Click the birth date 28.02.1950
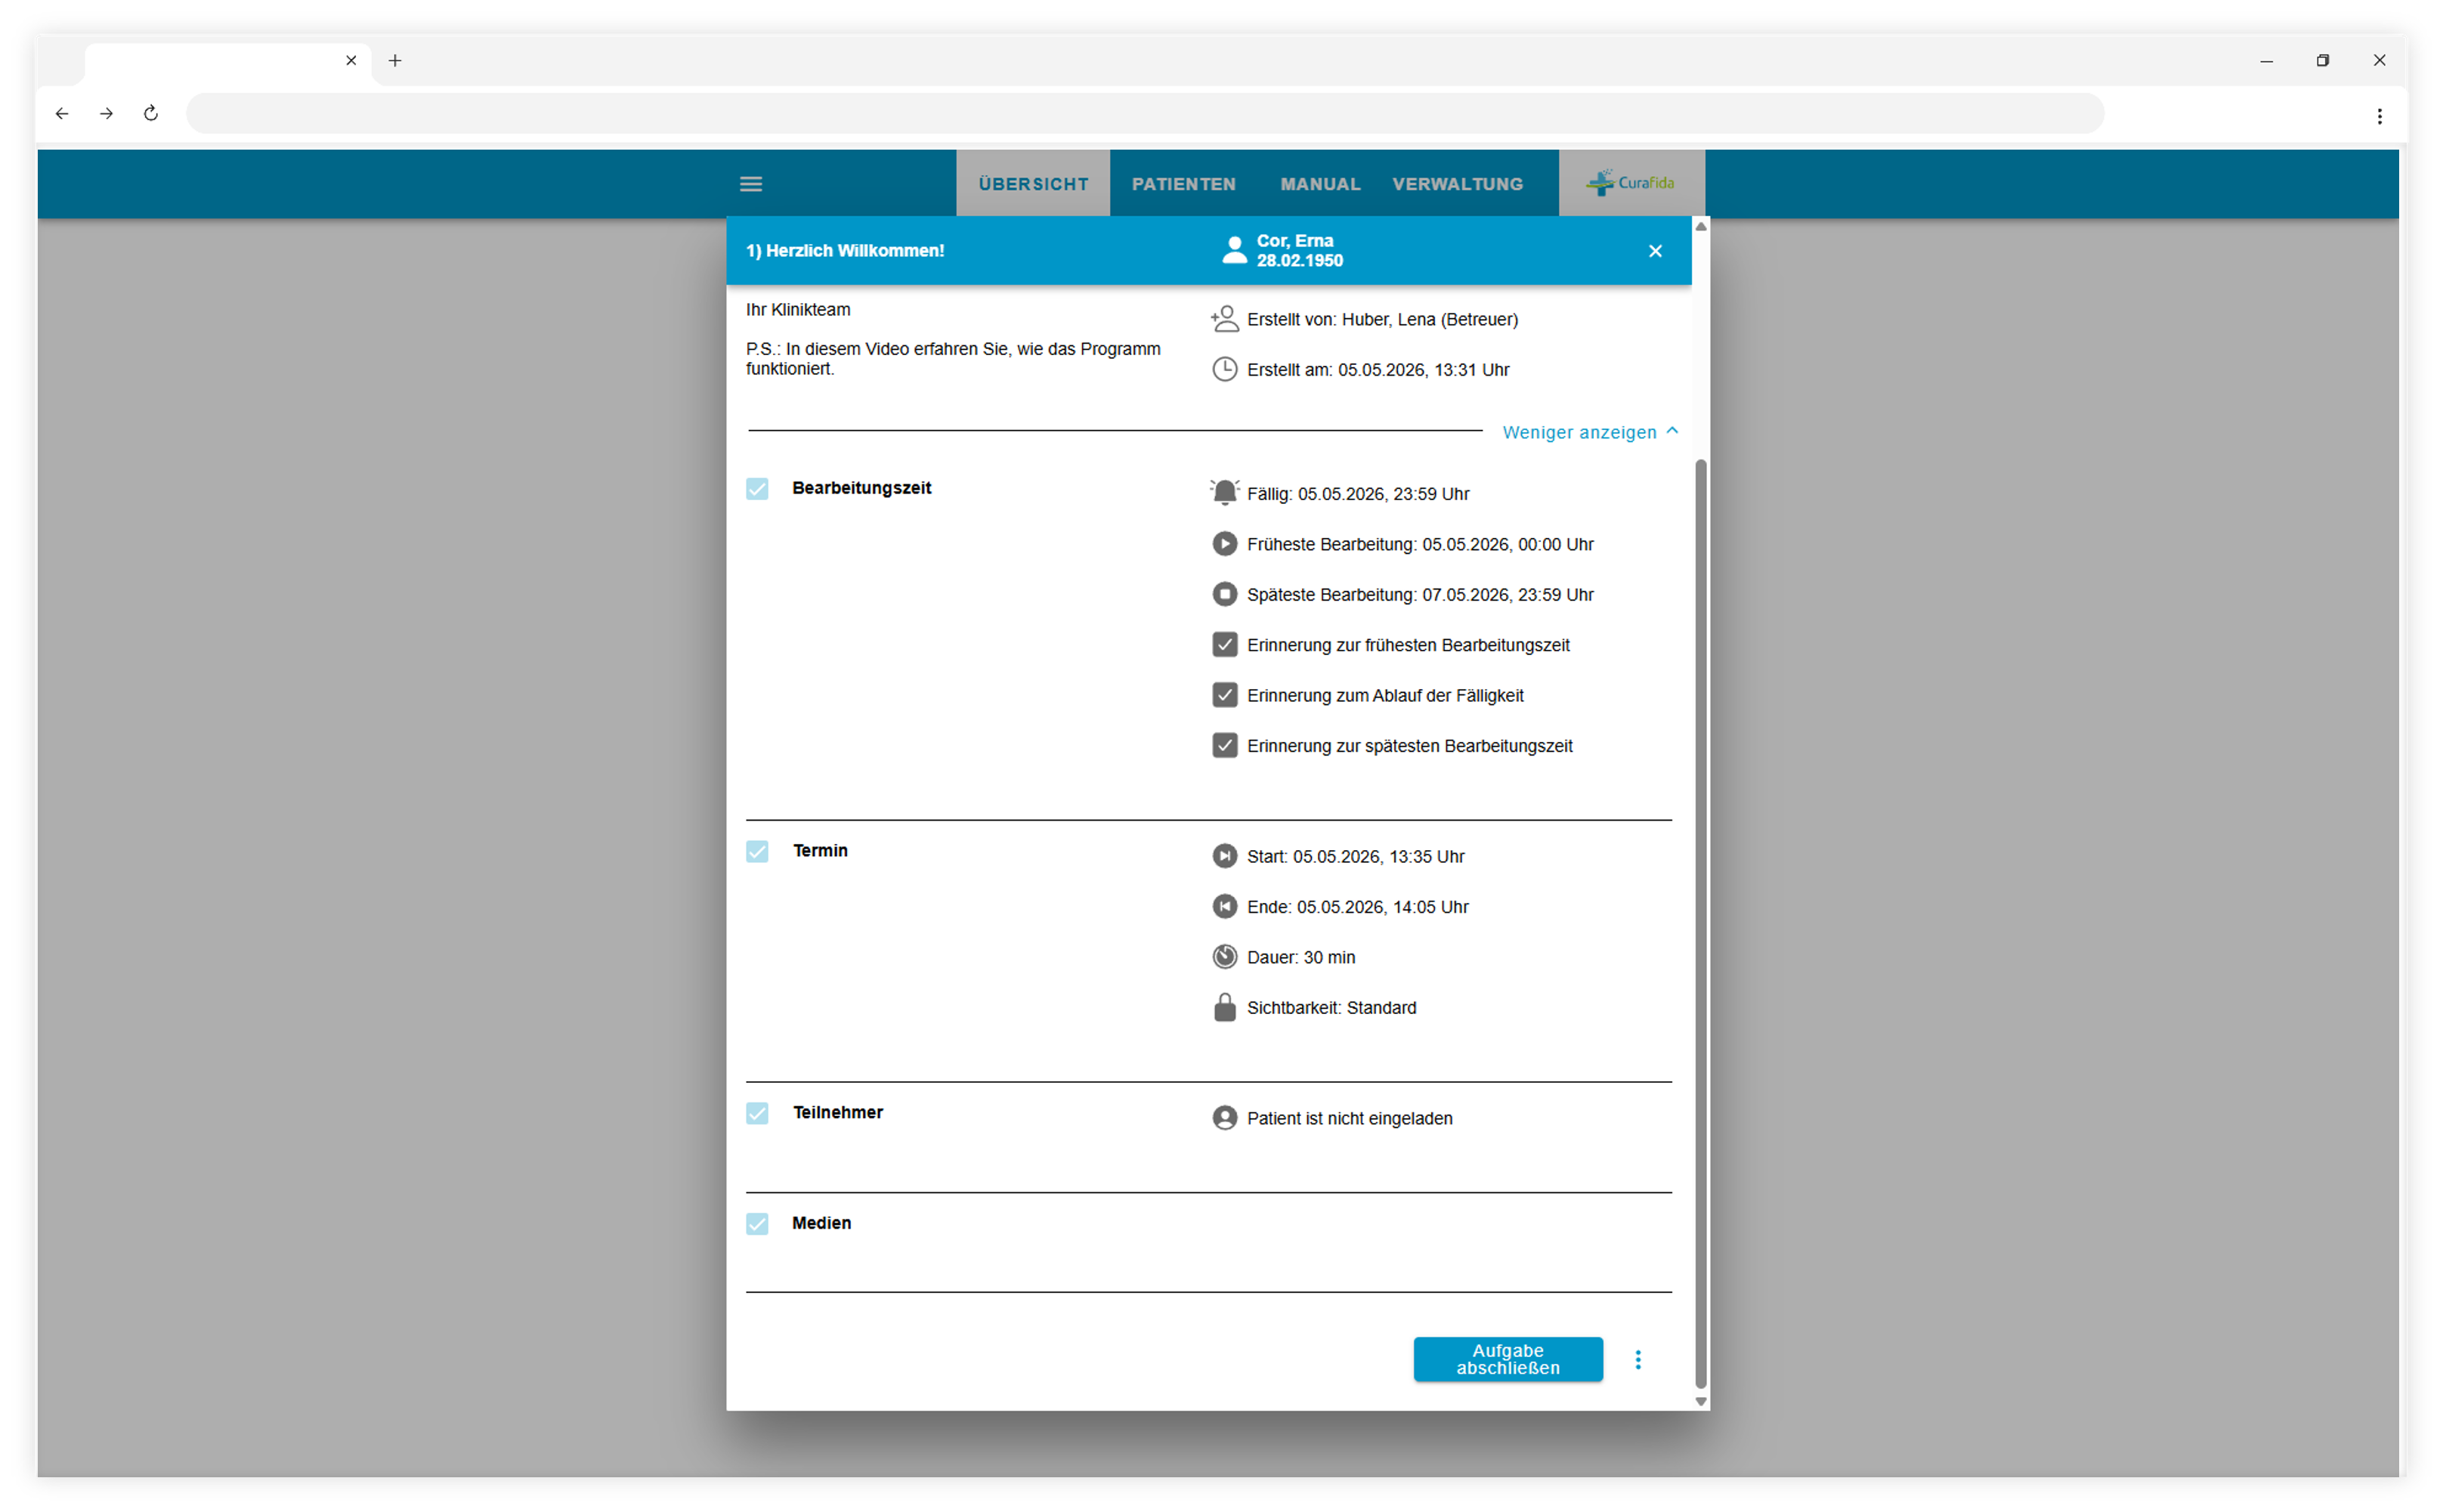 [1299, 261]
